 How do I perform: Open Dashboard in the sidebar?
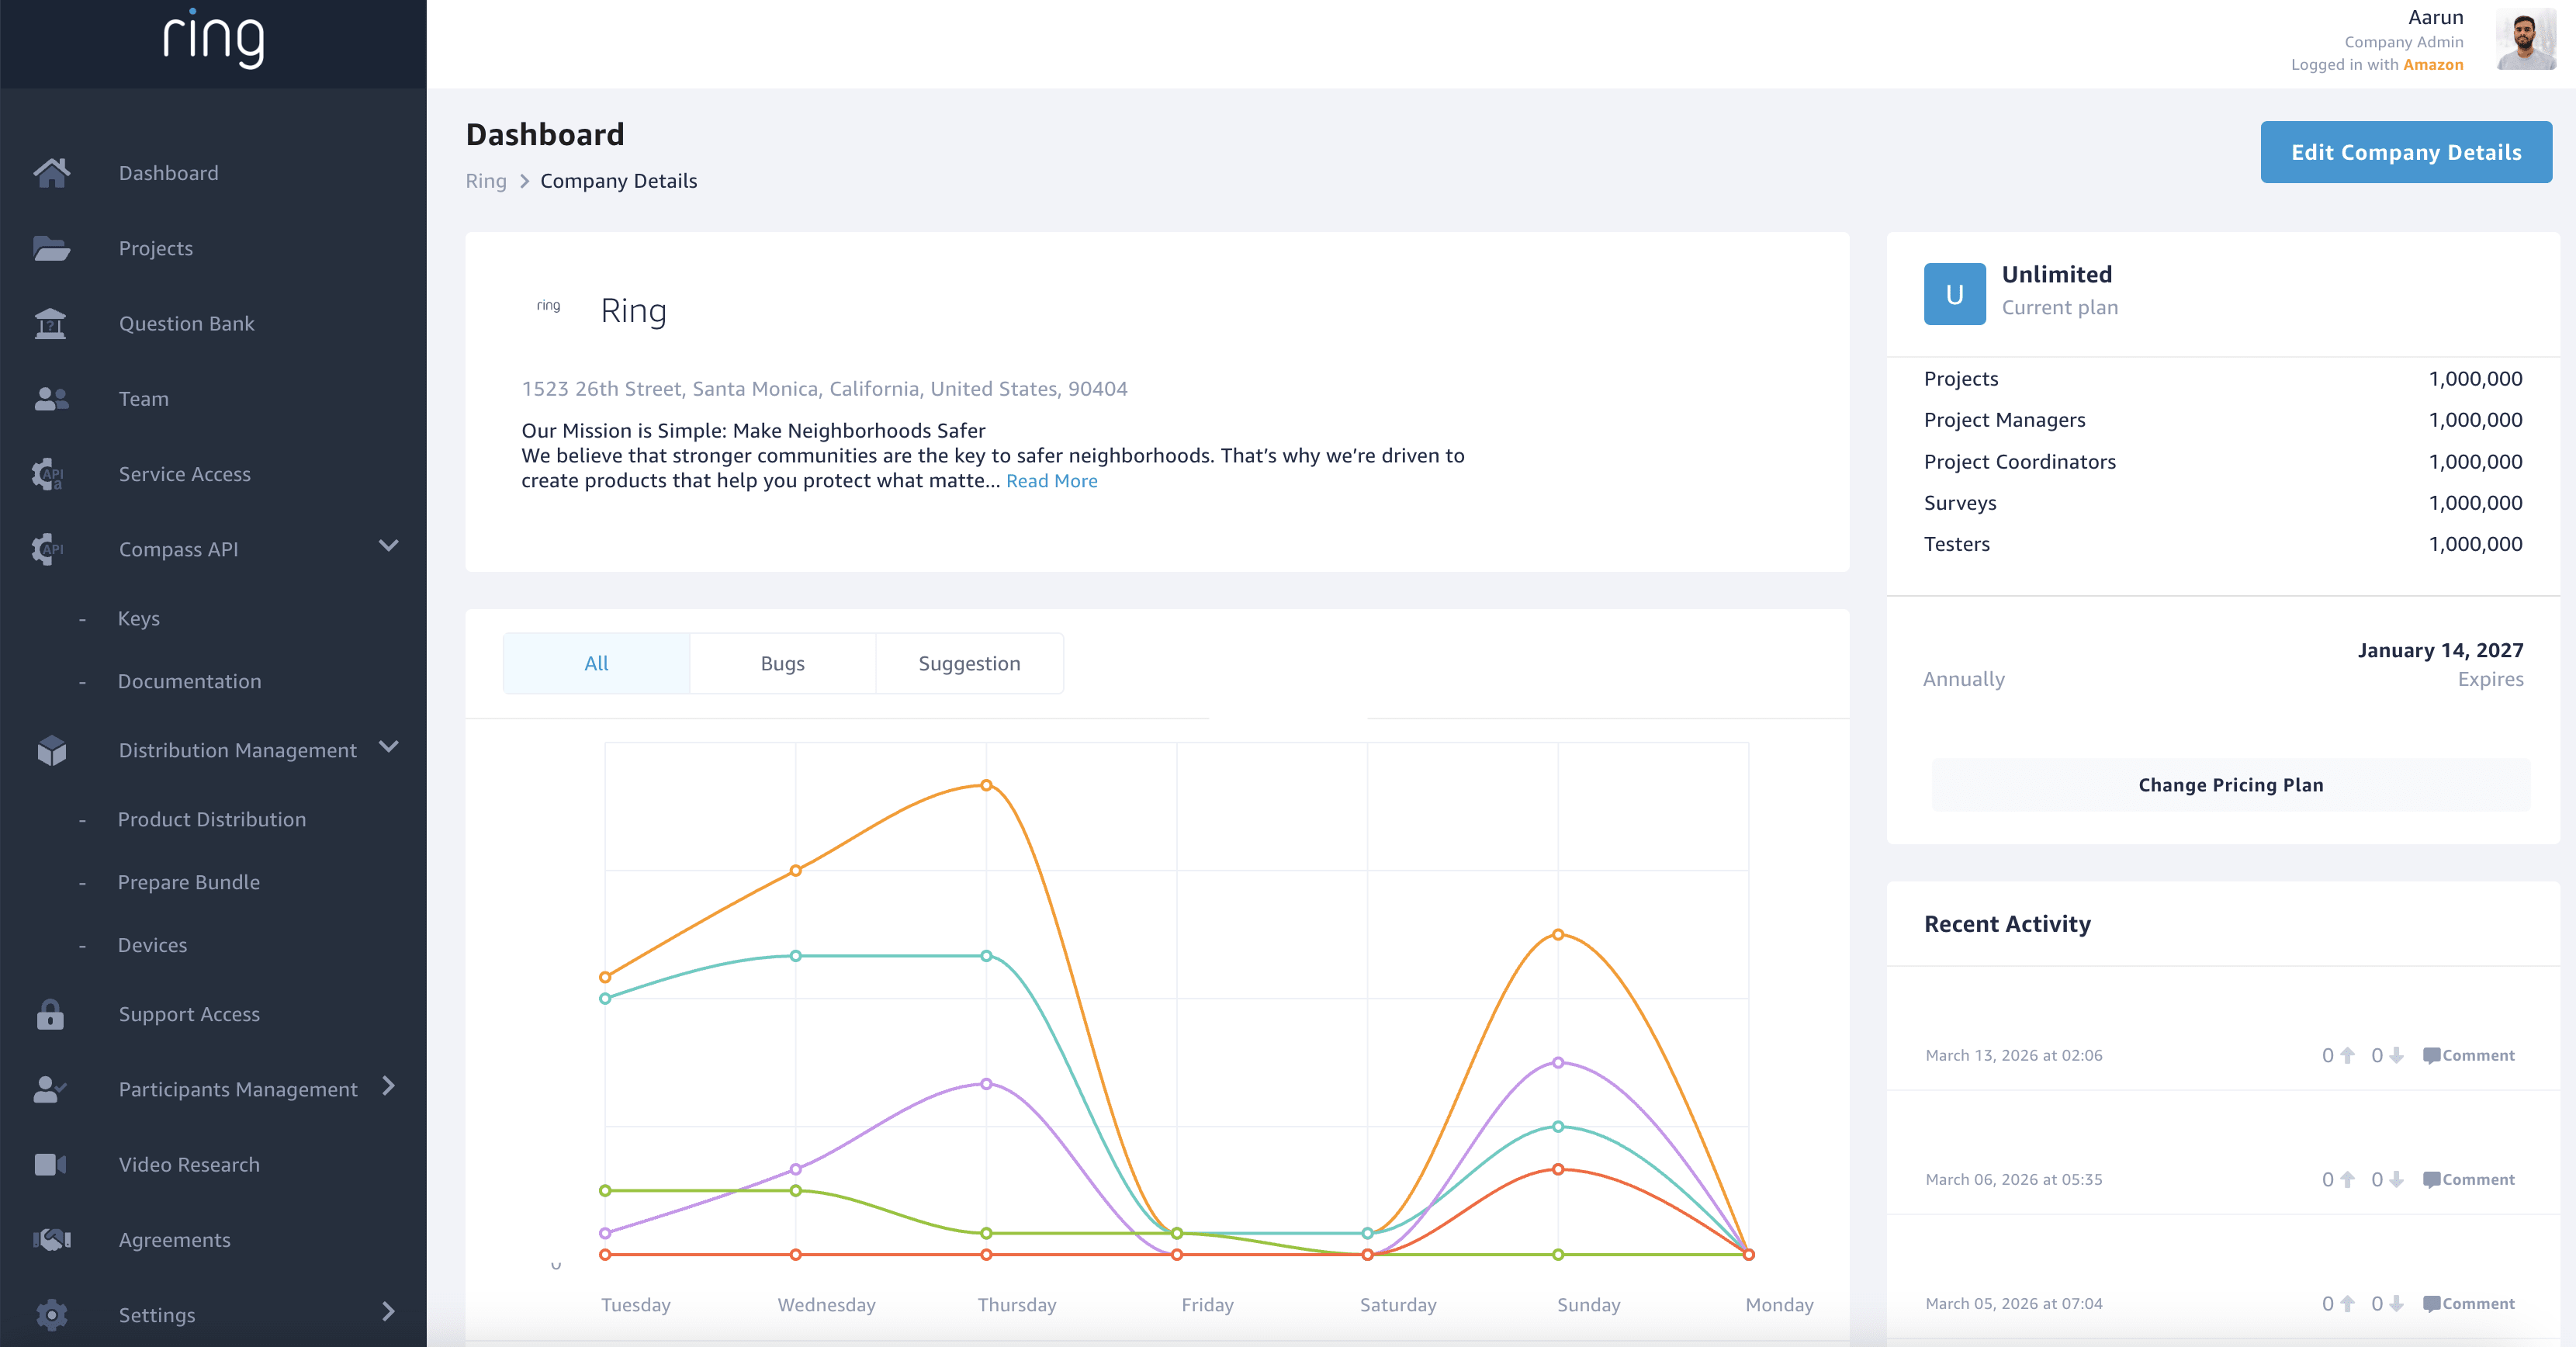click(x=168, y=173)
